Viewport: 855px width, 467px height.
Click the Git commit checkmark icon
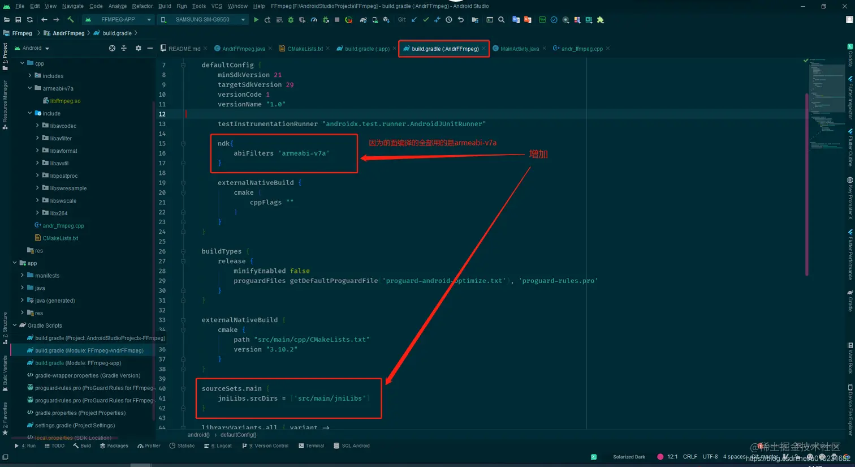point(426,20)
